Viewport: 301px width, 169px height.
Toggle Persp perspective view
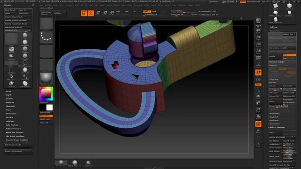(x=258, y=58)
